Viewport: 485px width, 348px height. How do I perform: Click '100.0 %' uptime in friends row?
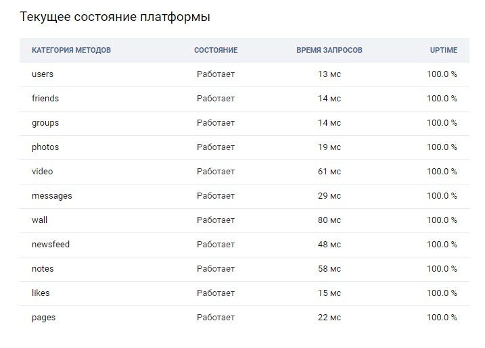coord(442,98)
